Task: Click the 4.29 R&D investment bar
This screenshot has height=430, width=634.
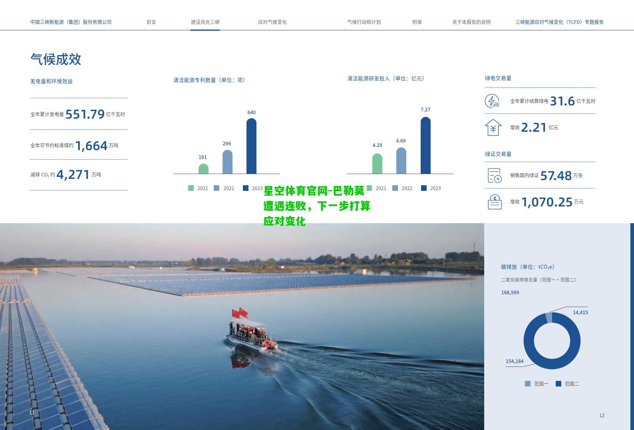Action: click(x=377, y=164)
